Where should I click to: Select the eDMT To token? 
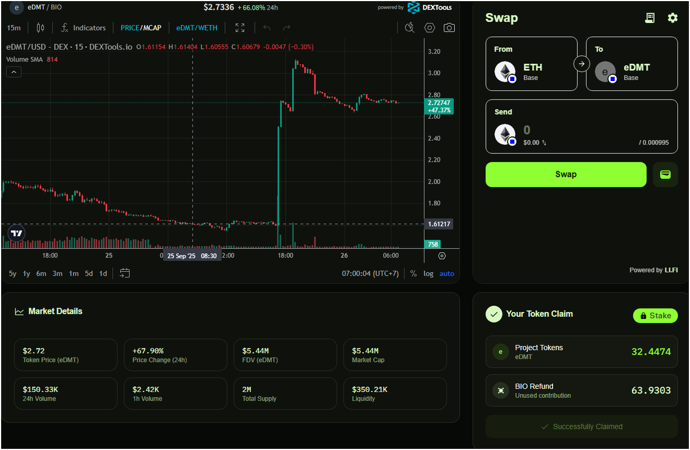pos(632,64)
